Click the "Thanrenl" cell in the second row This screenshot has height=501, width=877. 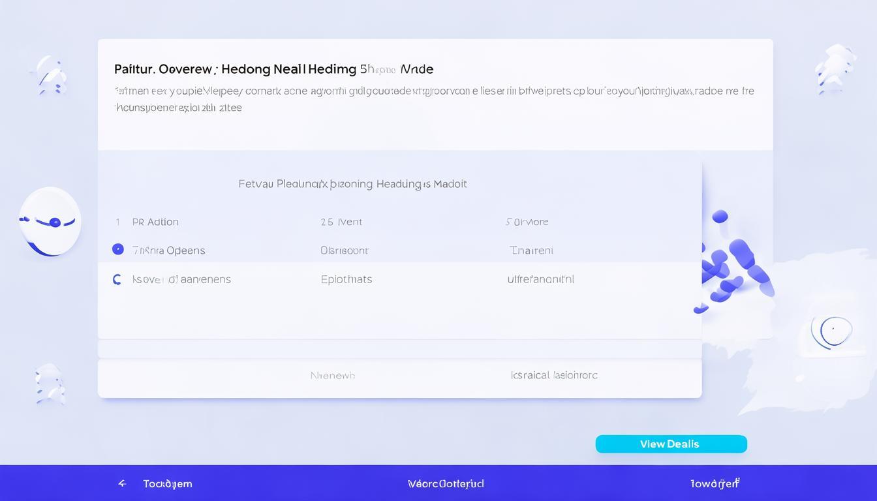531,250
